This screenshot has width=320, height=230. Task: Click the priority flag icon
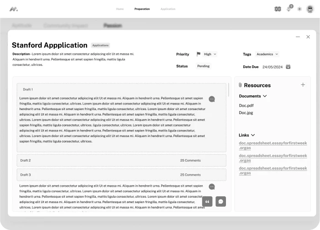(199, 54)
